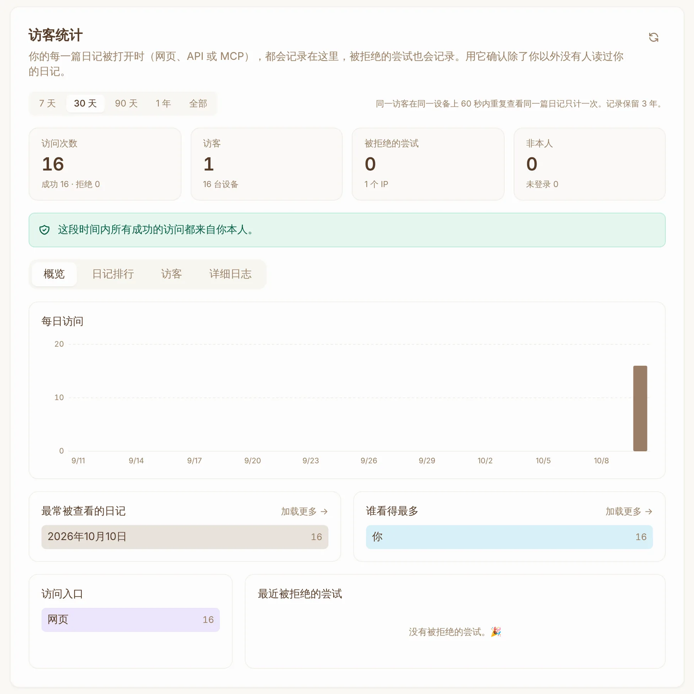The image size is (694, 694).
Task: Click the 最近被拒绝的尝试 heading
Action: (300, 594)
